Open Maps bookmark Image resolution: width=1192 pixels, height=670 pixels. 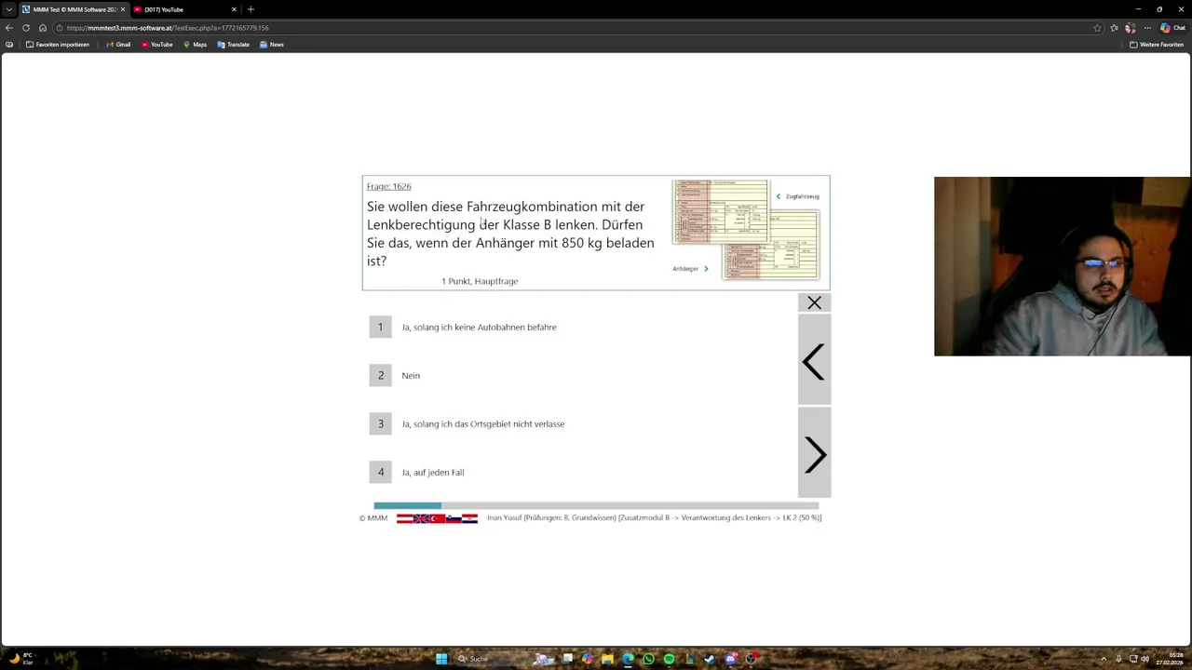tap(195, 45)
